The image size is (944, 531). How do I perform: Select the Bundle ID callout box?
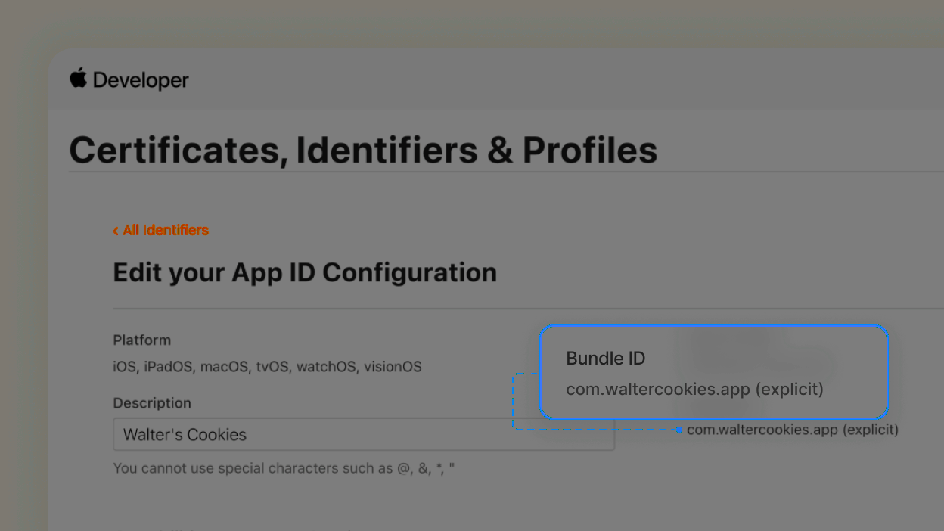713,372
